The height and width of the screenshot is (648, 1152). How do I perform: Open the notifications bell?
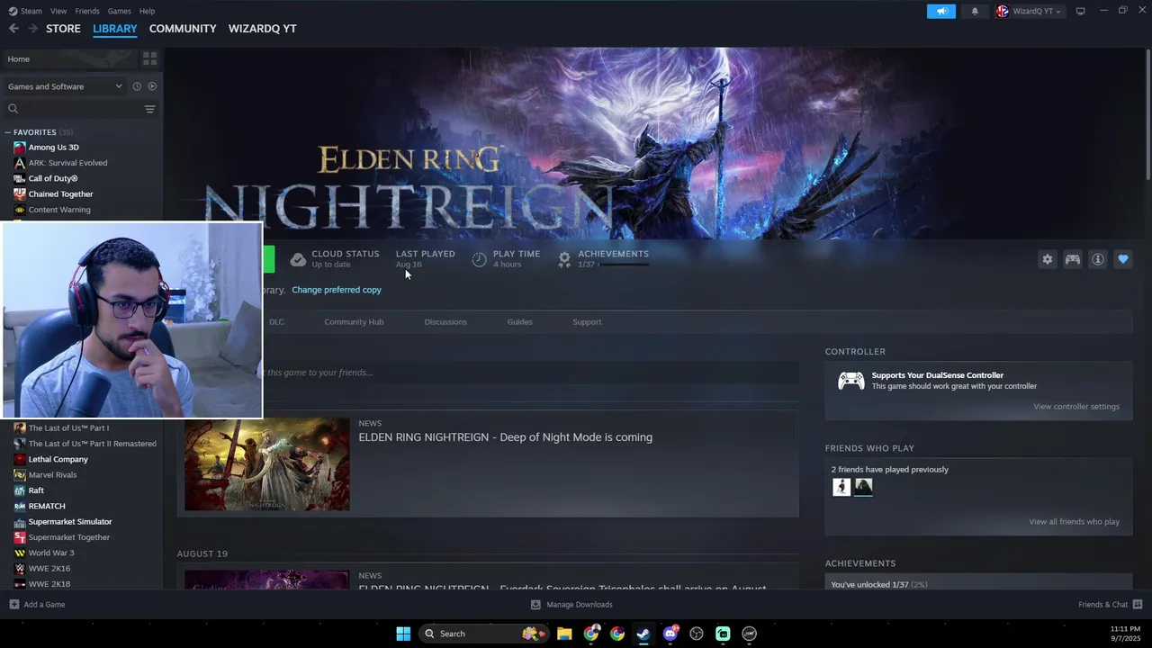[x=975, y=11]
